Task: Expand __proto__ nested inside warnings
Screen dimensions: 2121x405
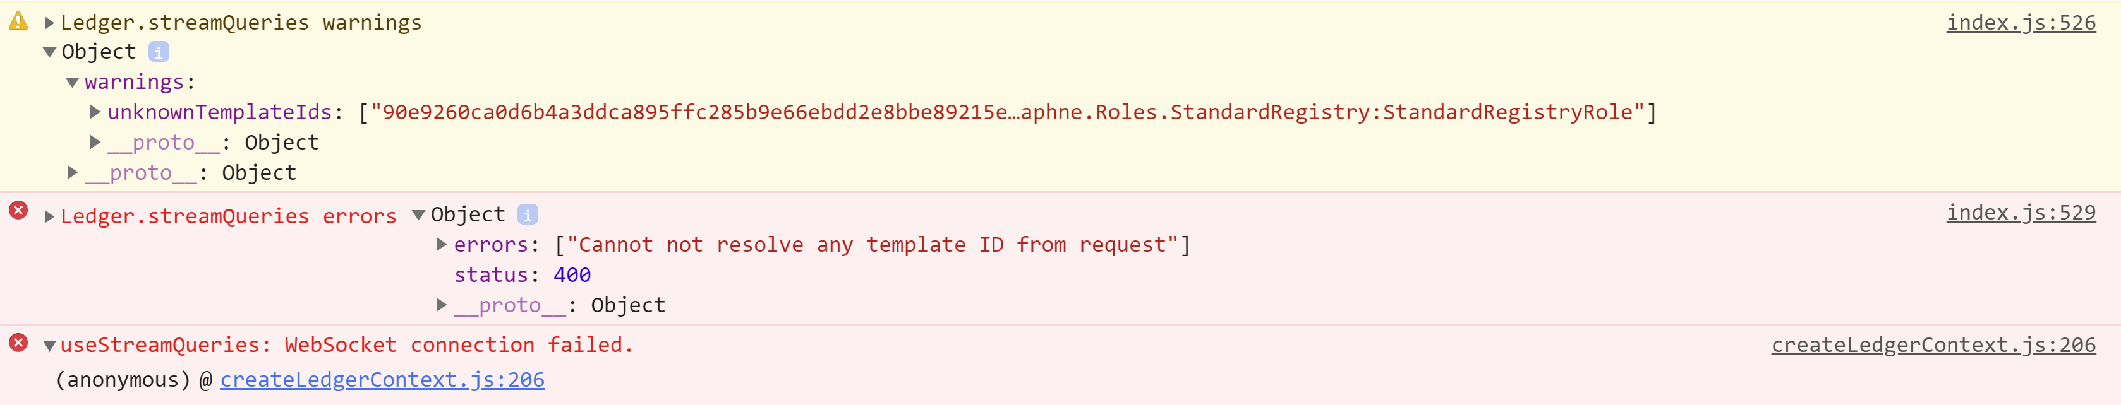Action: [x=95, y=142]
